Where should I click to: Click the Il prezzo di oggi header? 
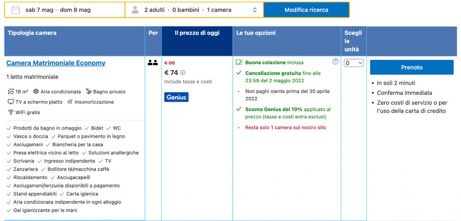click(x=197, y=33)
